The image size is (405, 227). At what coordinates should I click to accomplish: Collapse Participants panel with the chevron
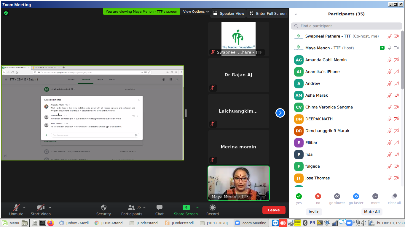pos(296,14)
